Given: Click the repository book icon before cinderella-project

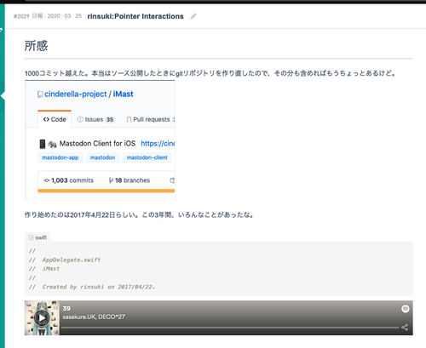Looking at the screenshot, I should [x=40, y=94].
